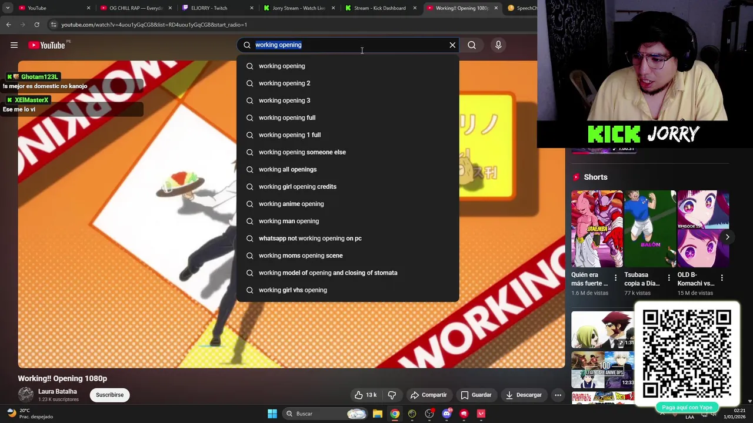Choose suggestion 'working all openings'
The image size is (753, 423).
[x=348, y=169]
